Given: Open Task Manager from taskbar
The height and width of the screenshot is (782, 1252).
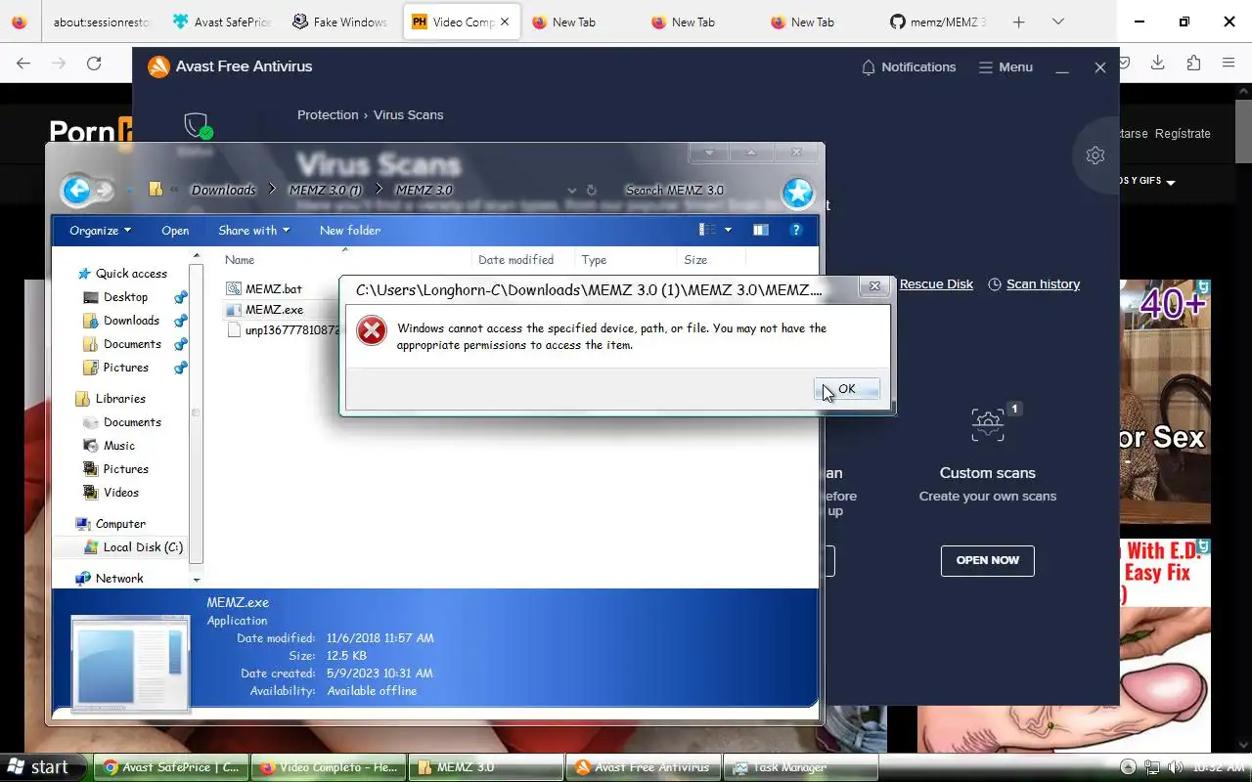Looking at the screenshot, I should click(x=799, y=767).
